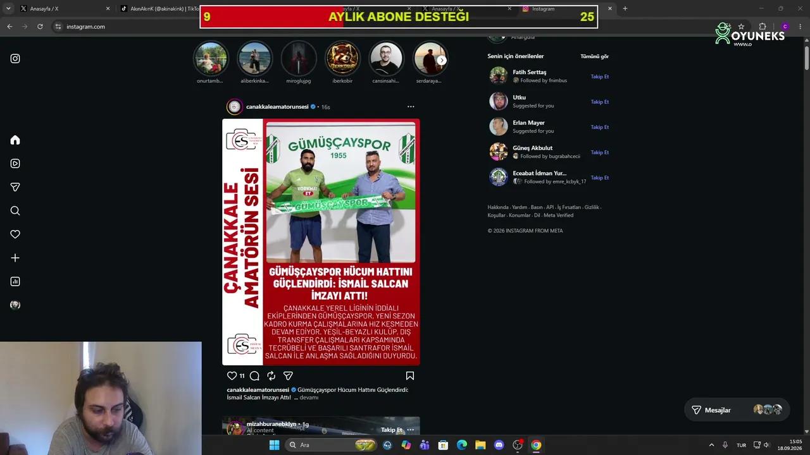Open more options for canakkaleamatorunsesi post
The height and width of the screenshot is (455, 810).
click(x=411, y=107)
